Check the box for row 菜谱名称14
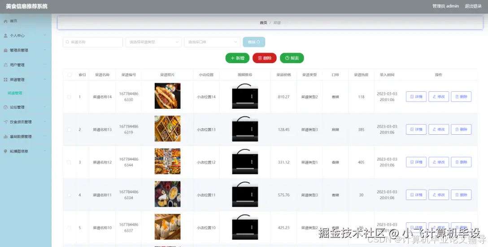 click(x=69, y=97)
